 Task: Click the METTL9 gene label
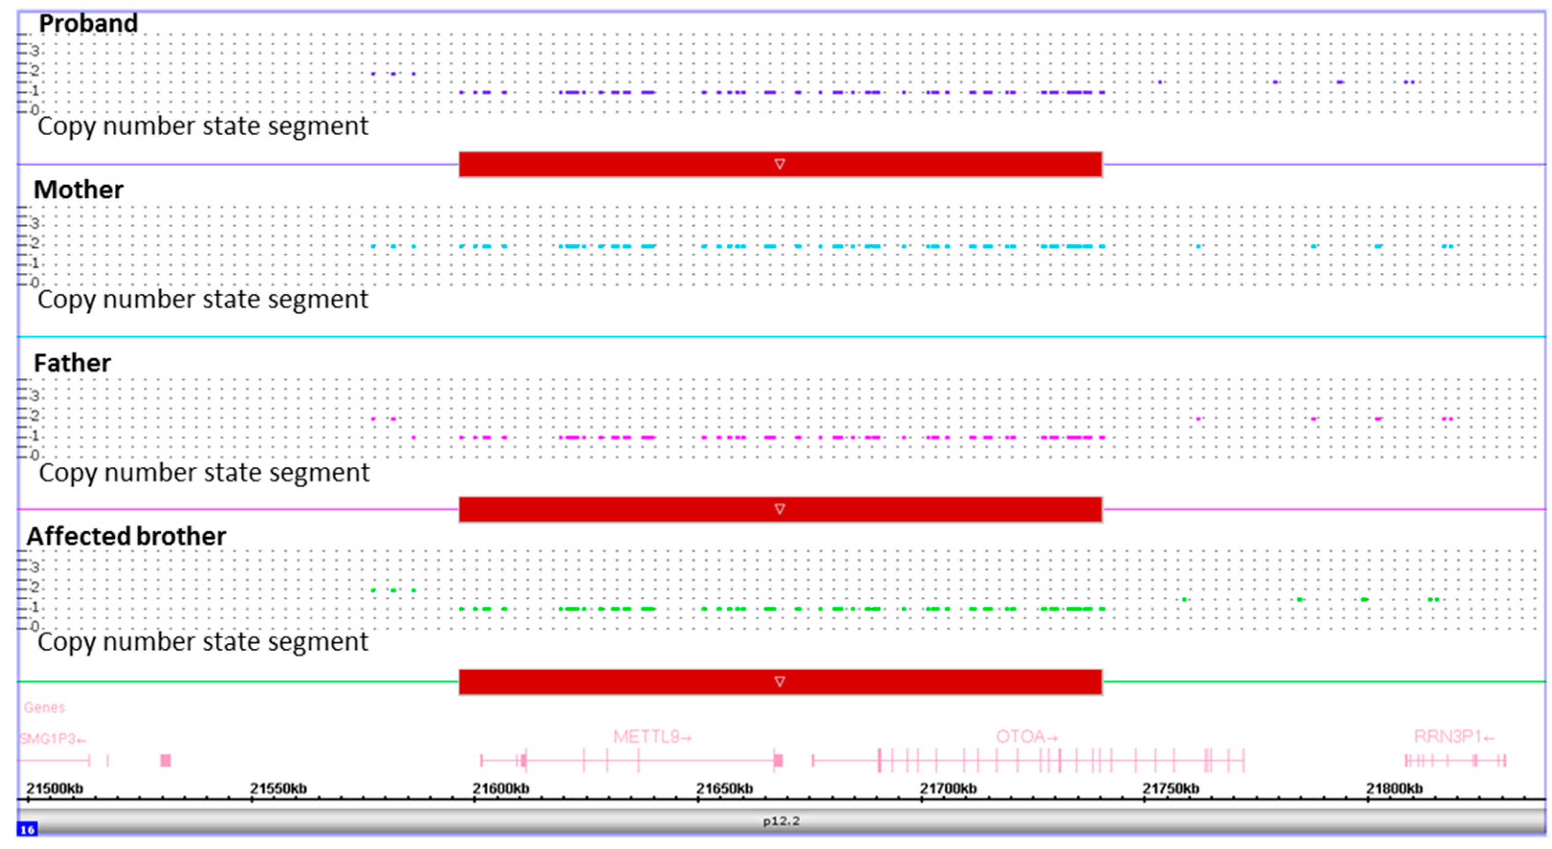(652, 736)
